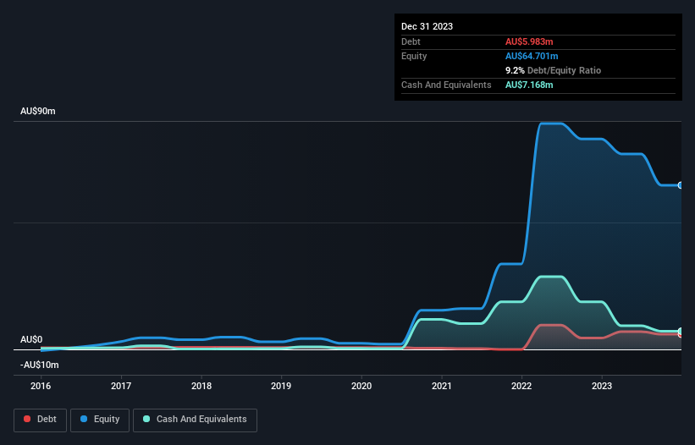This screenshot has width=695, height=445.
Task: Click the AU$64.701m equity value
Action: click(532, 56)
